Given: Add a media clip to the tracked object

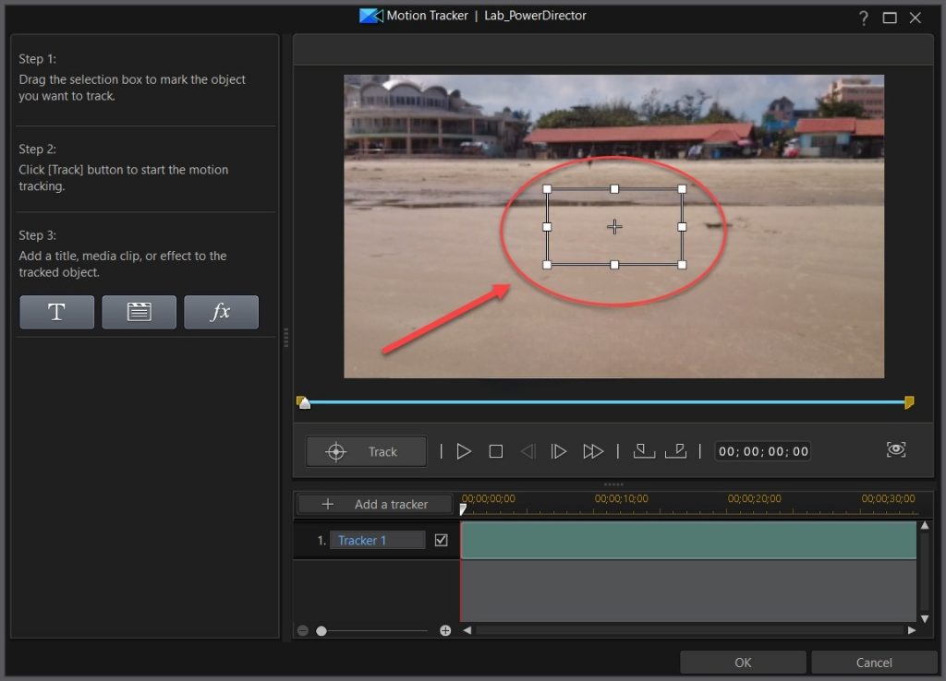Looking at the screenshot, I should [139, 312].
